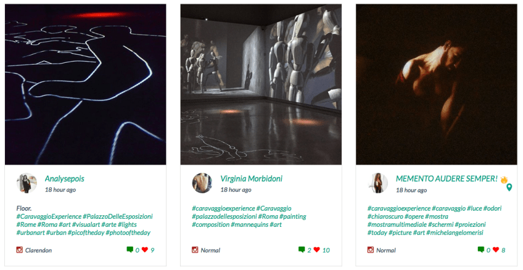The image size is (523, 270).
Task: Click the #chiaroscuro hashtag
Action: pos(385,216)
